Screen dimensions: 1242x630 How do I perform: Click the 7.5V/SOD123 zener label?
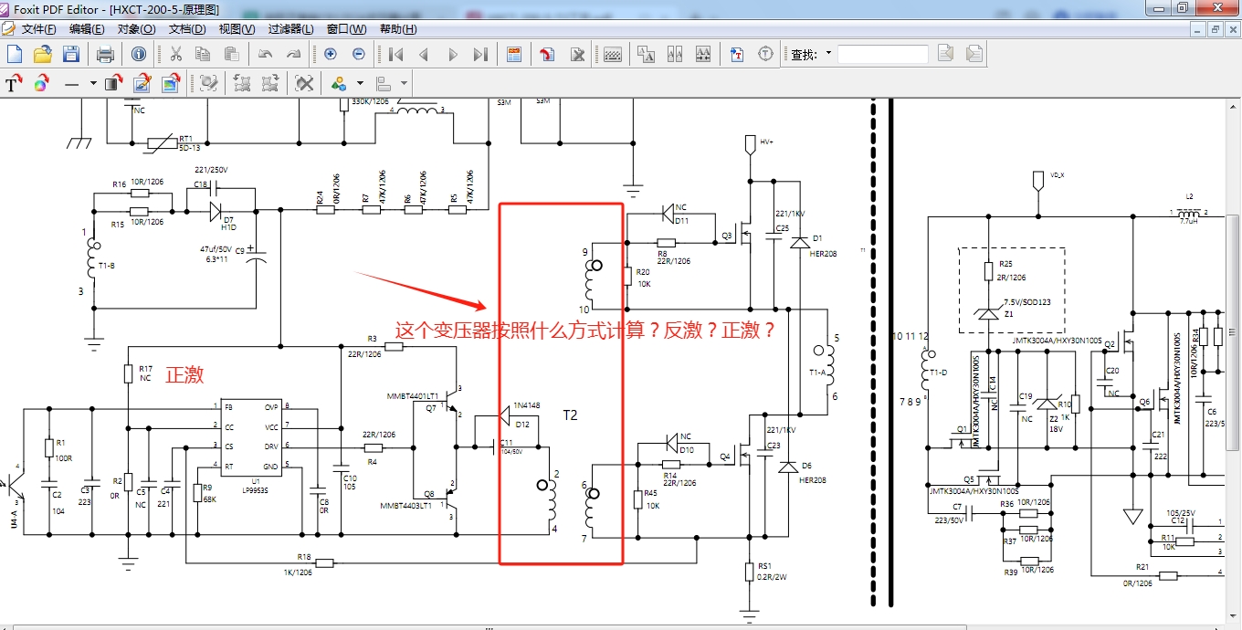click(x=1027, y=302)
